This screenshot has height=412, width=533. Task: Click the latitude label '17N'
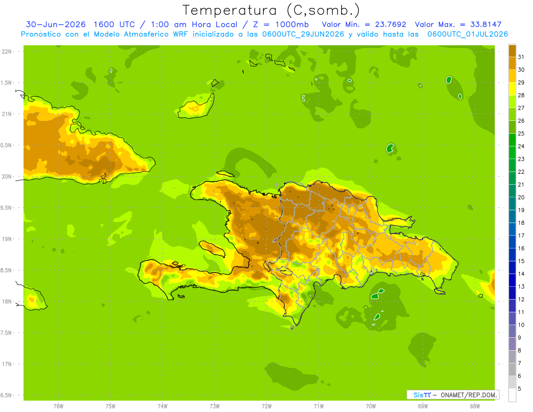point(6,364)
